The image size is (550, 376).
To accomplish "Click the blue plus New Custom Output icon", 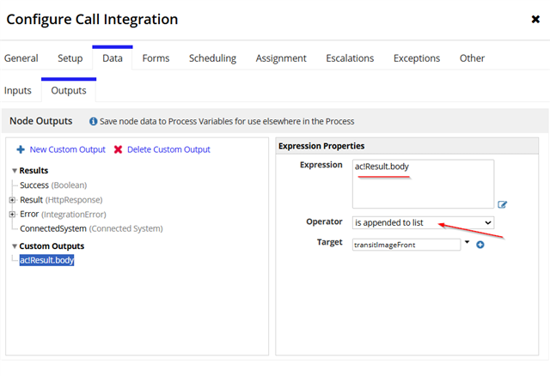I will tap(21, 149).
